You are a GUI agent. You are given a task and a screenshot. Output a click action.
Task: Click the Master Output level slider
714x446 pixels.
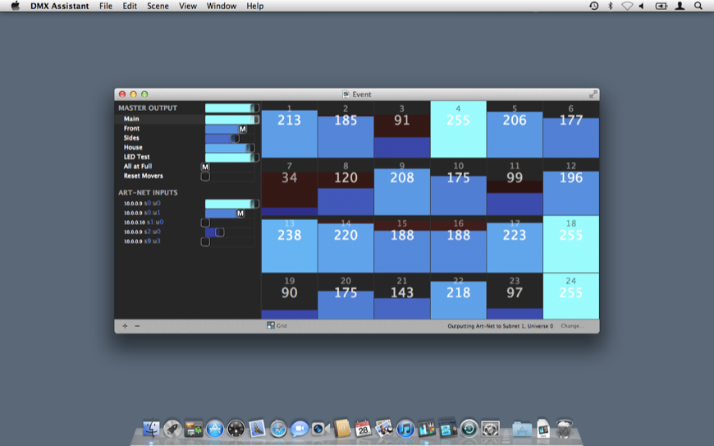pos(231,108)
